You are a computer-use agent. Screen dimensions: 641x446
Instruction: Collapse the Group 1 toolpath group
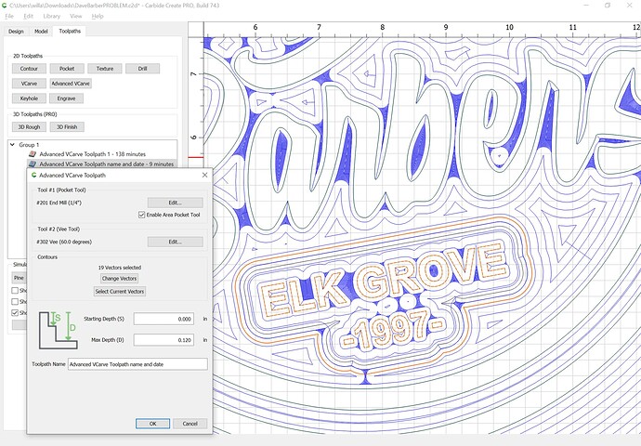pyautogui.click(x=11, y=145)
